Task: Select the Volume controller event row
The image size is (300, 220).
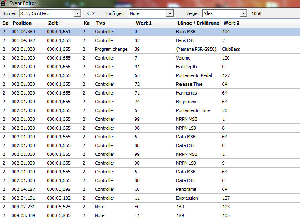Action: [x=150, y=58]
